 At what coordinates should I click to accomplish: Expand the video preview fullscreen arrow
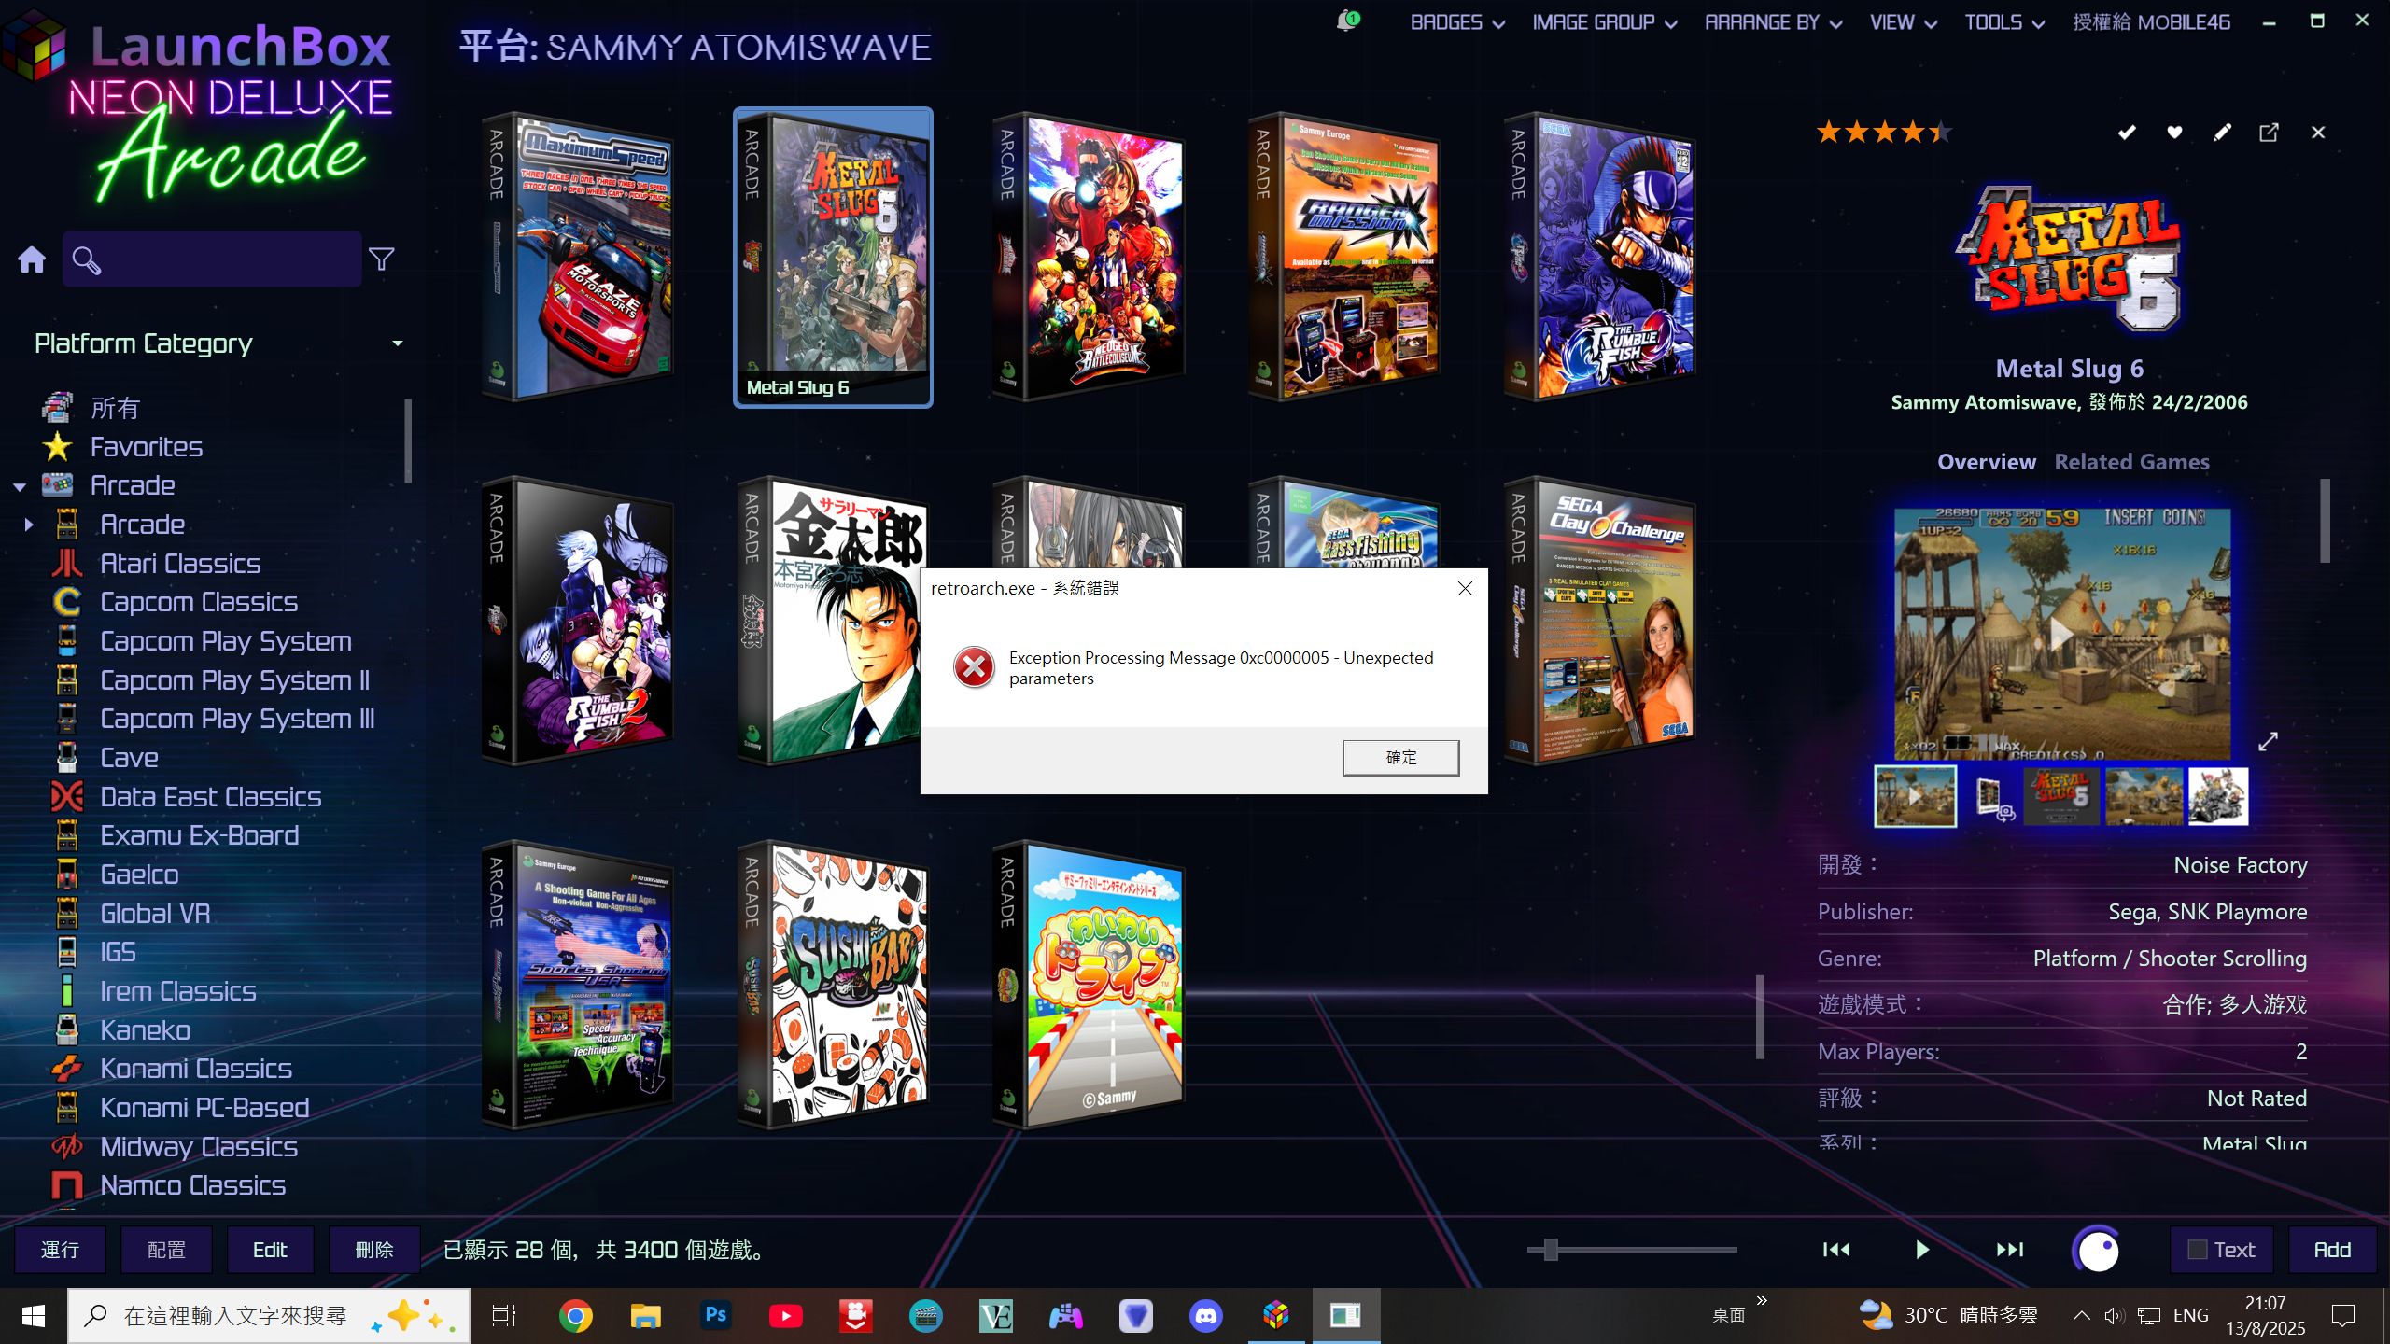(2268, 741)
